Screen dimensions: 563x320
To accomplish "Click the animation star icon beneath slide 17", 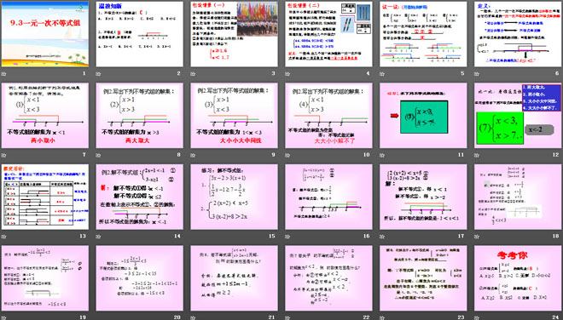I will point(382,237).
